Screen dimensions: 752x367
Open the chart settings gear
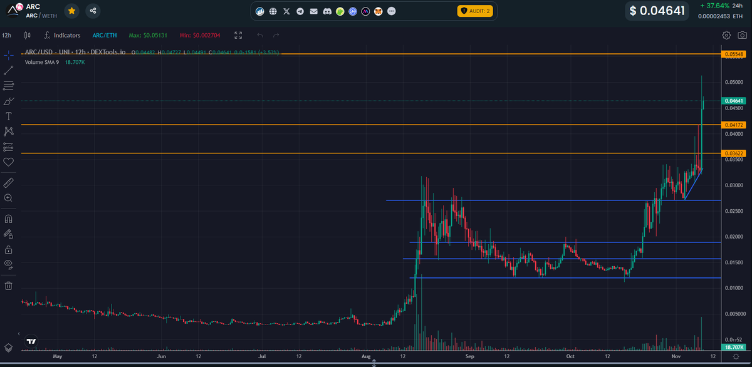pos(727,36)
